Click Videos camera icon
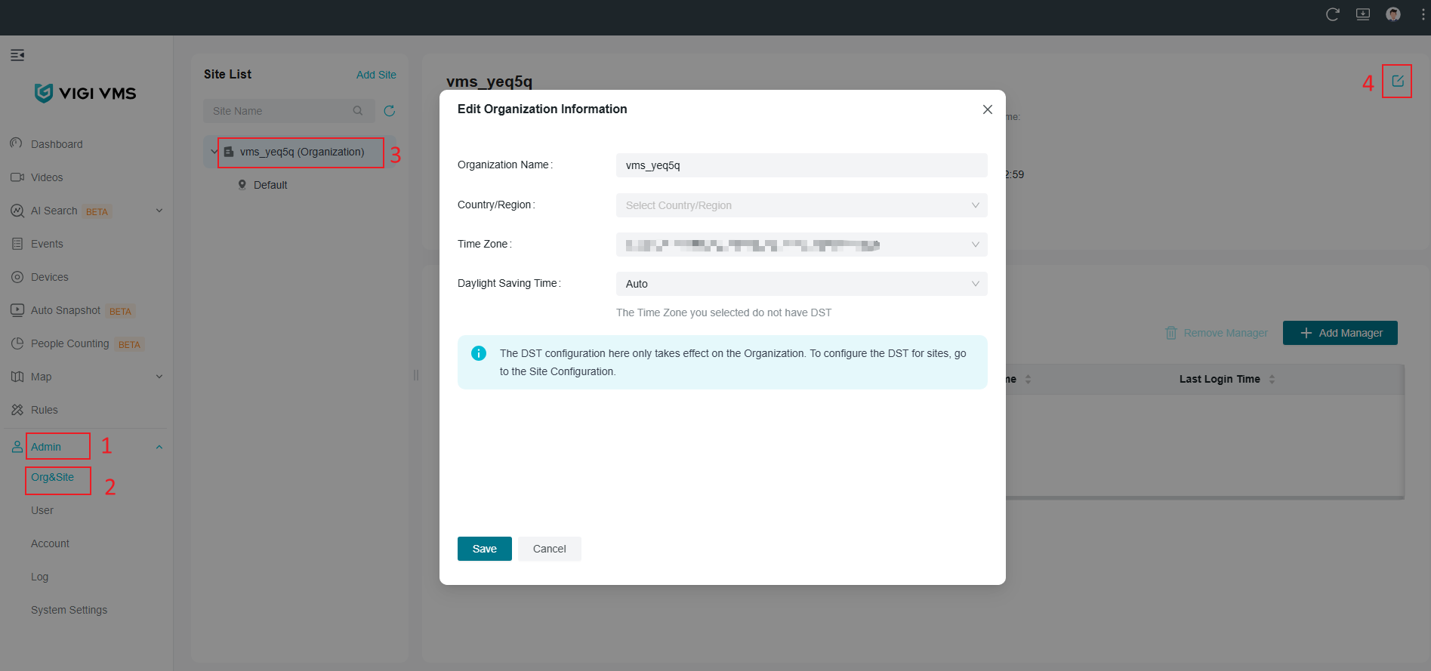 (x=17, y=177)
